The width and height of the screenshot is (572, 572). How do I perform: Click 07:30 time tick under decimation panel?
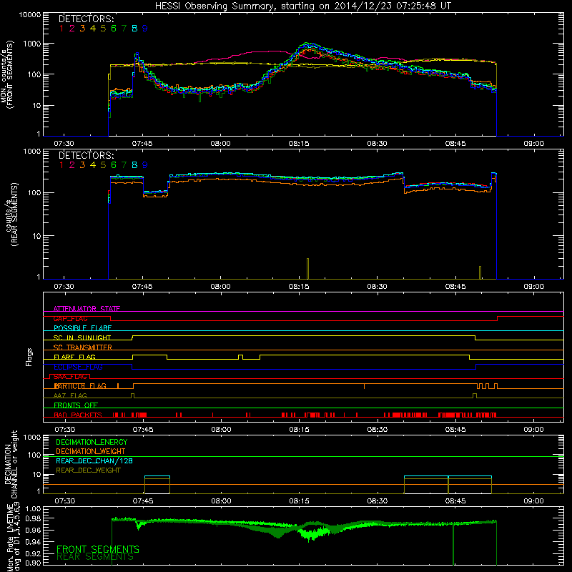click(x=64, y=501)
